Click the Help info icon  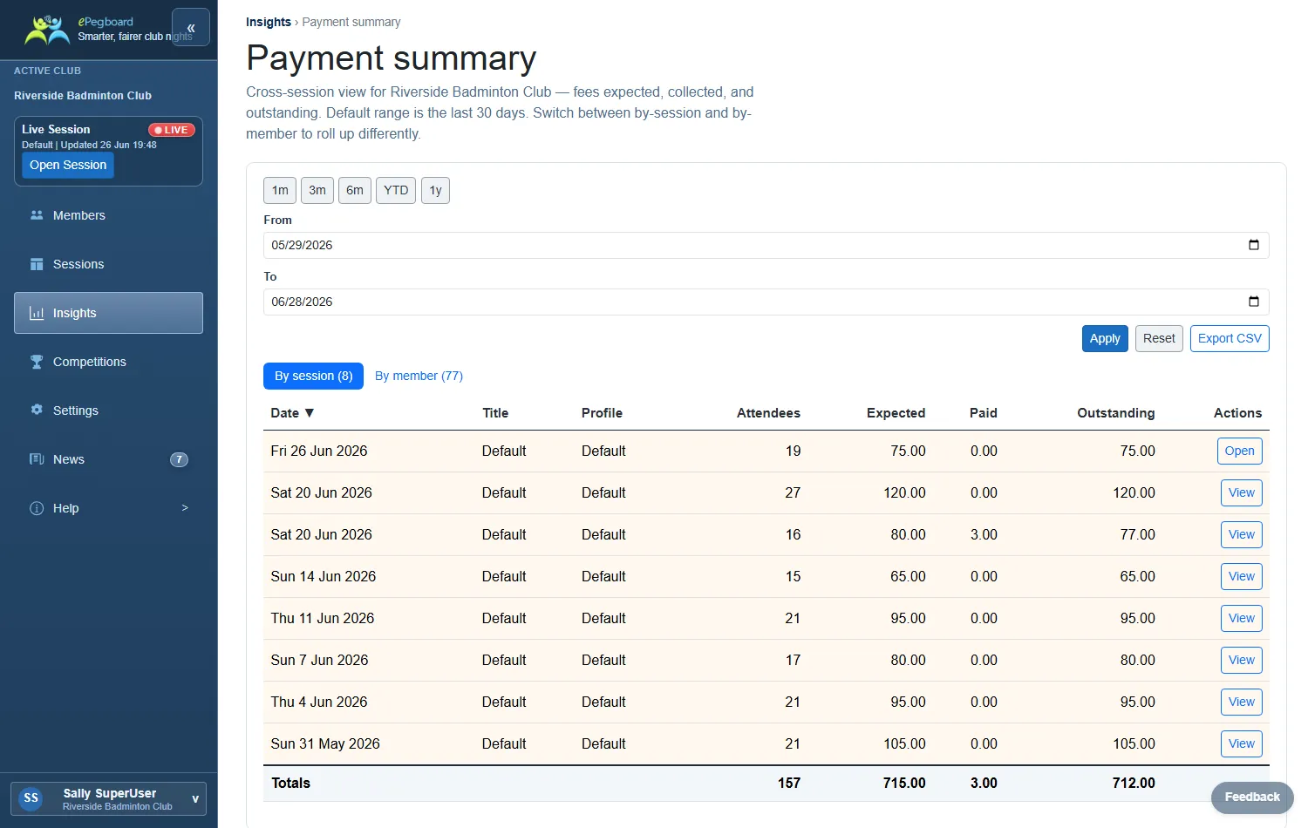37,508
